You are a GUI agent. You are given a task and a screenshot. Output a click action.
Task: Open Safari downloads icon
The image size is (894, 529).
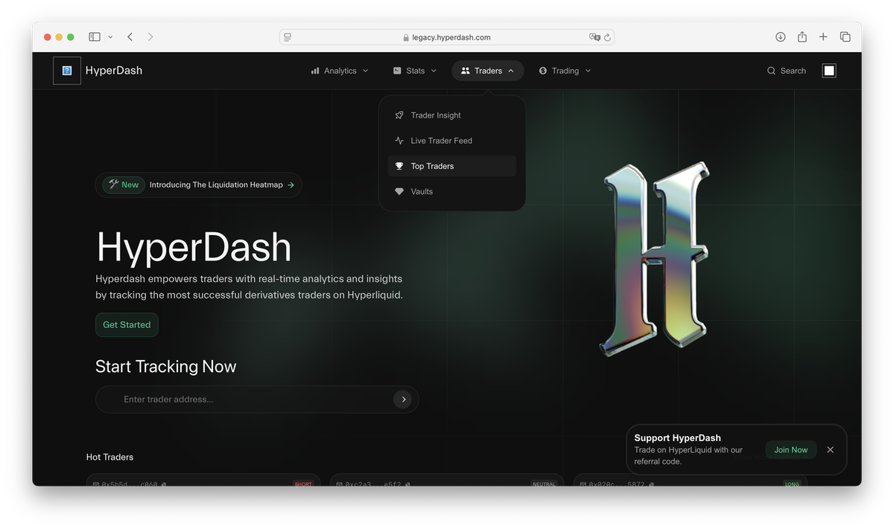coord(781,36)
